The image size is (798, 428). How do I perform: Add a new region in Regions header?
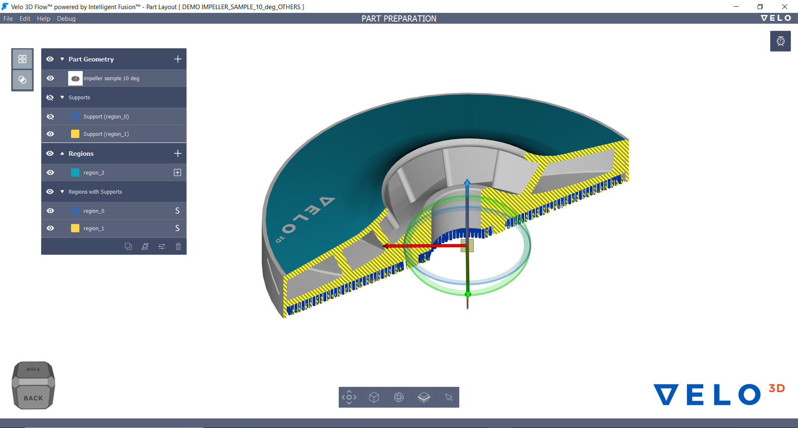[x=178, y=153]
